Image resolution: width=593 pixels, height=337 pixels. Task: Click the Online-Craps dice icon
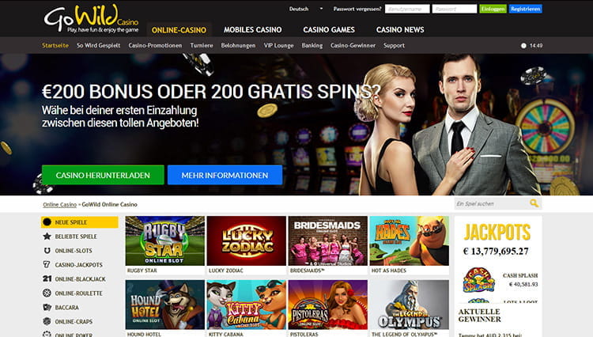tap(47, 321)
